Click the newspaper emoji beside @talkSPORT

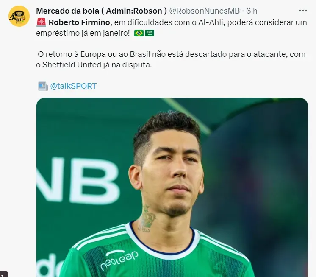point(43,86)
